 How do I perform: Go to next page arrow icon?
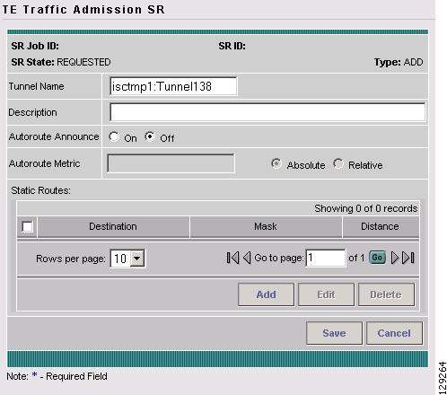point(395,258)
